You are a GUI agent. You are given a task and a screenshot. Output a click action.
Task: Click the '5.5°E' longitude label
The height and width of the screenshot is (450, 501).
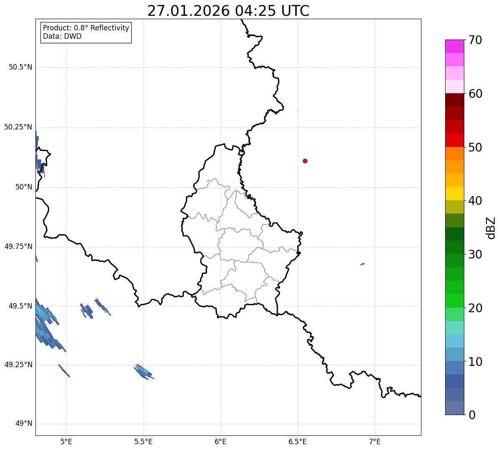click(x=143, y=442)
